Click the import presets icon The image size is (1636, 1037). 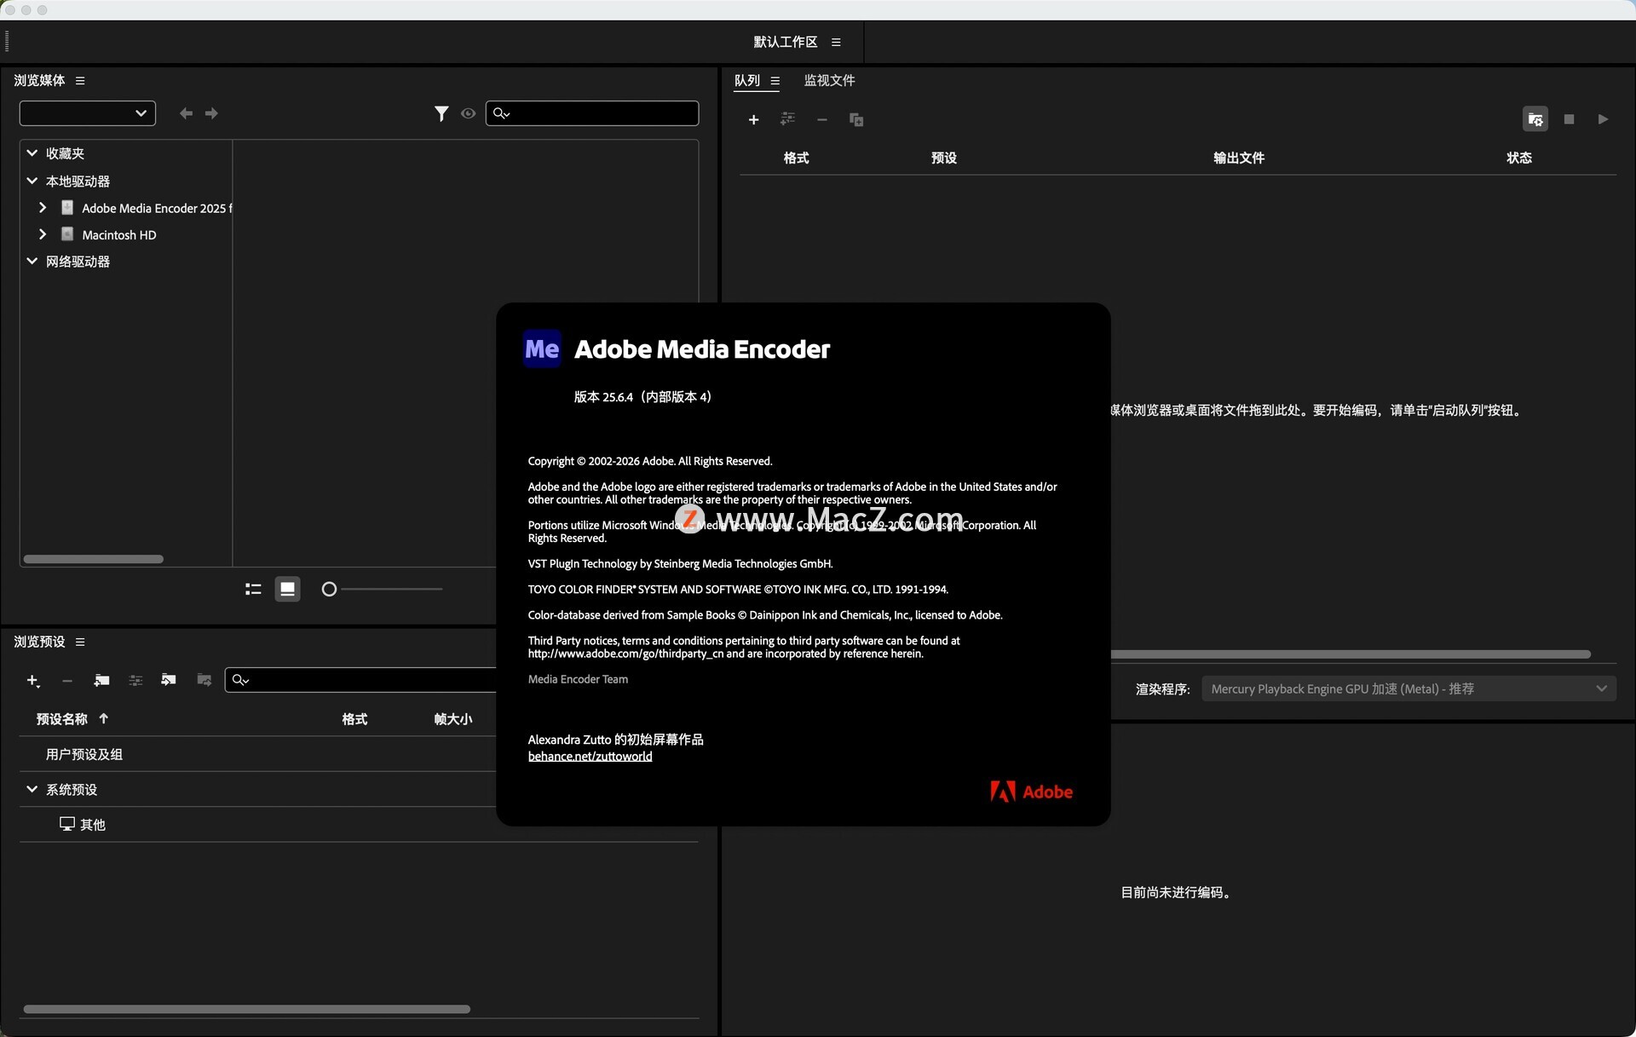tap(169, 680)
